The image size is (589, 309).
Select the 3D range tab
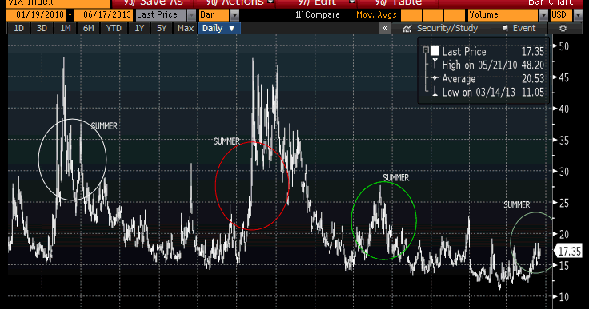42,28
